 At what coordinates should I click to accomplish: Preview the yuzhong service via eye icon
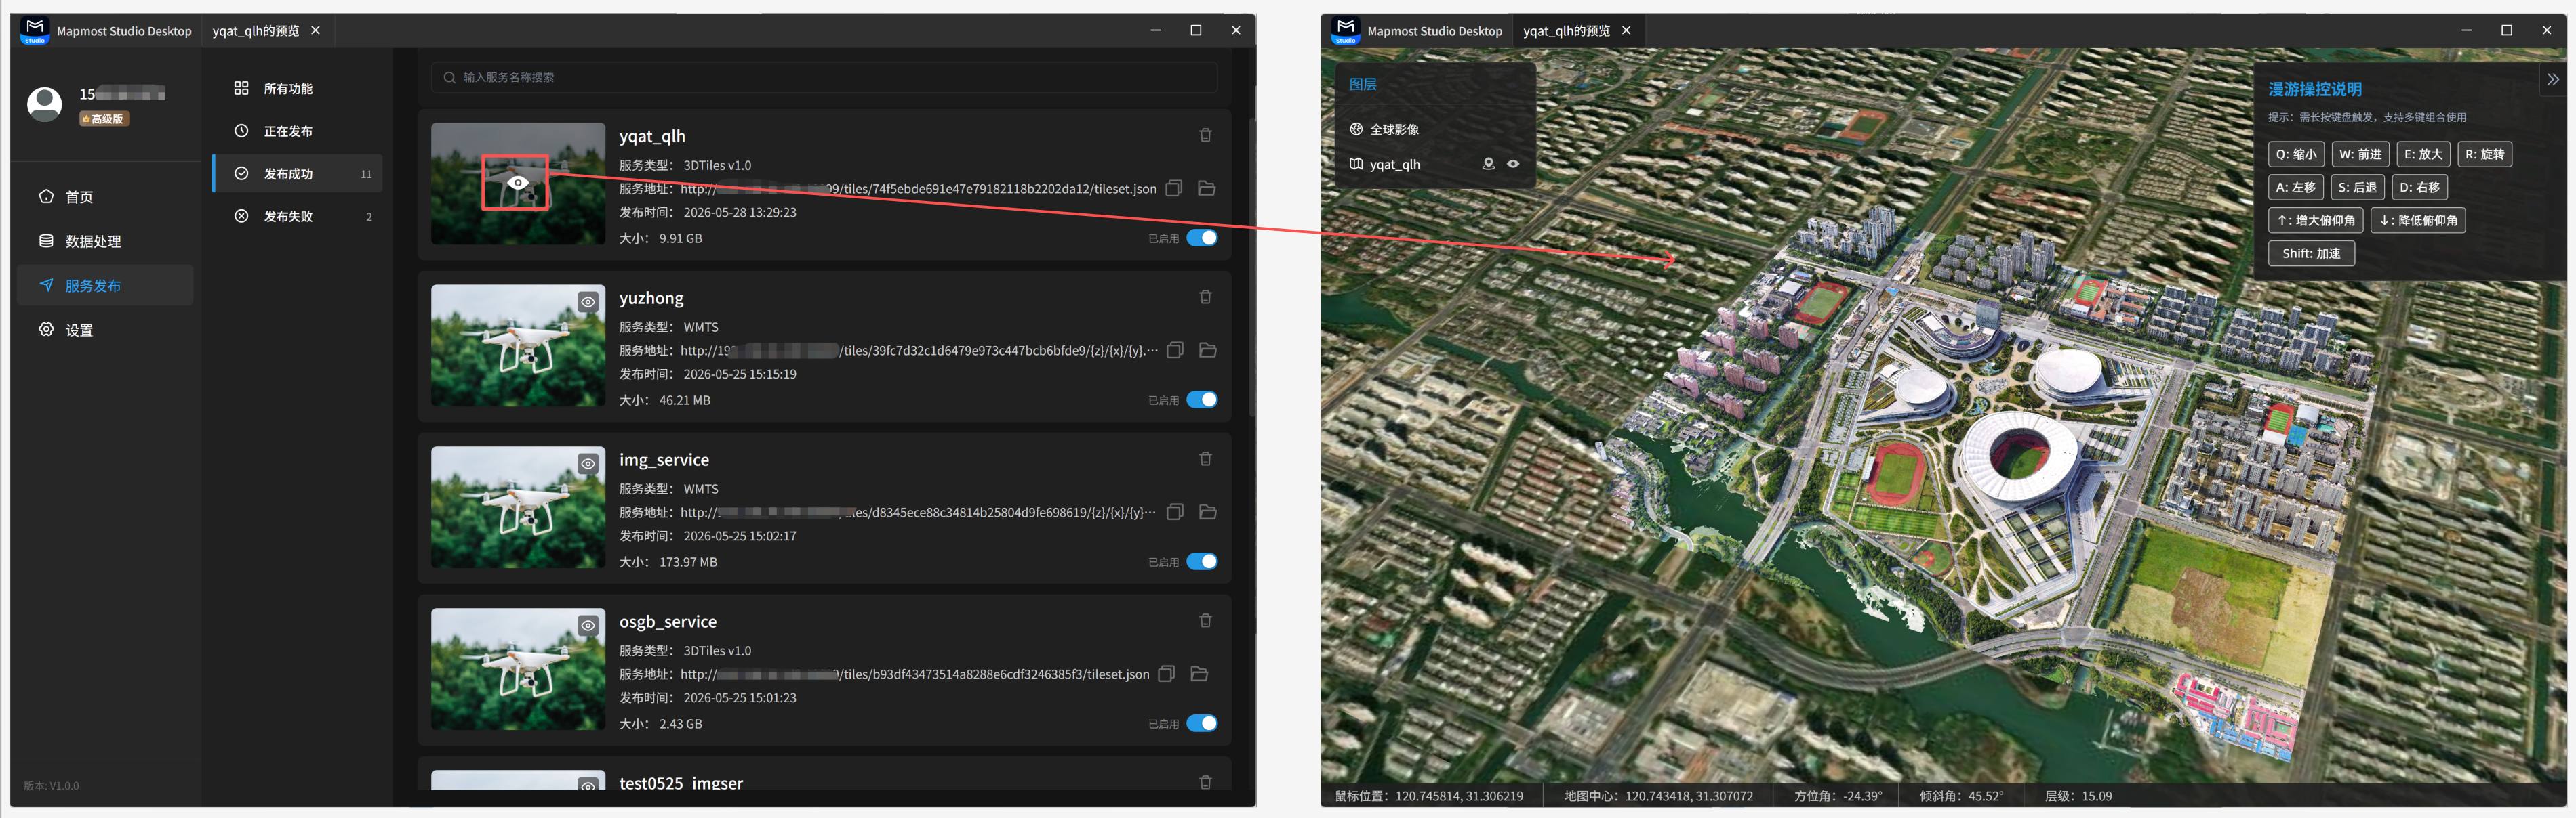pyautogui.click(x=588, y=301)
